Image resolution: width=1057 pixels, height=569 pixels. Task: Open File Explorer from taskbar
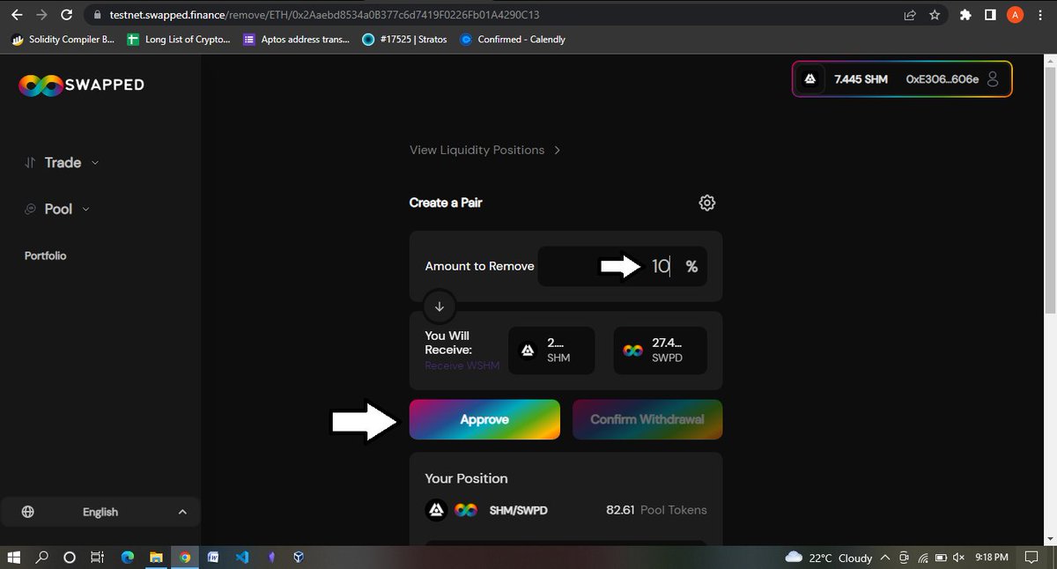[x=155, y=557]
